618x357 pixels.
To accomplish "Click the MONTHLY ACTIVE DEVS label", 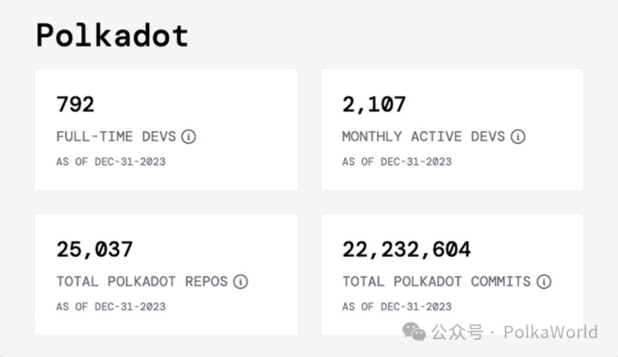I will 423,137.
